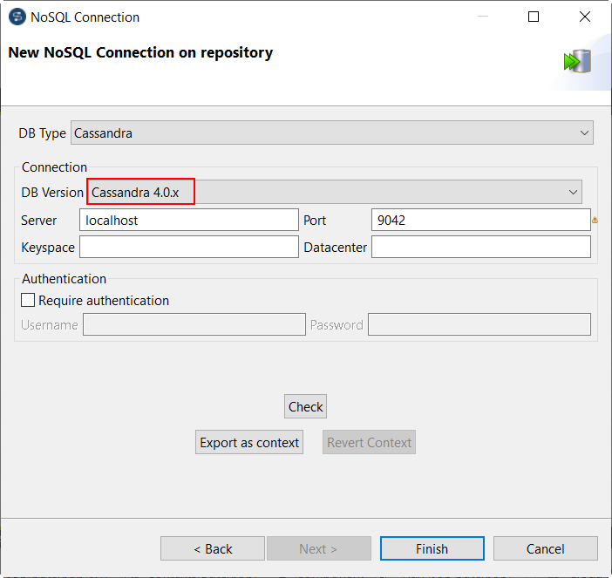Focus the Server input field
Image resolution: width=612 pixels, height=578 pixels.
click(x=188, y=221)
